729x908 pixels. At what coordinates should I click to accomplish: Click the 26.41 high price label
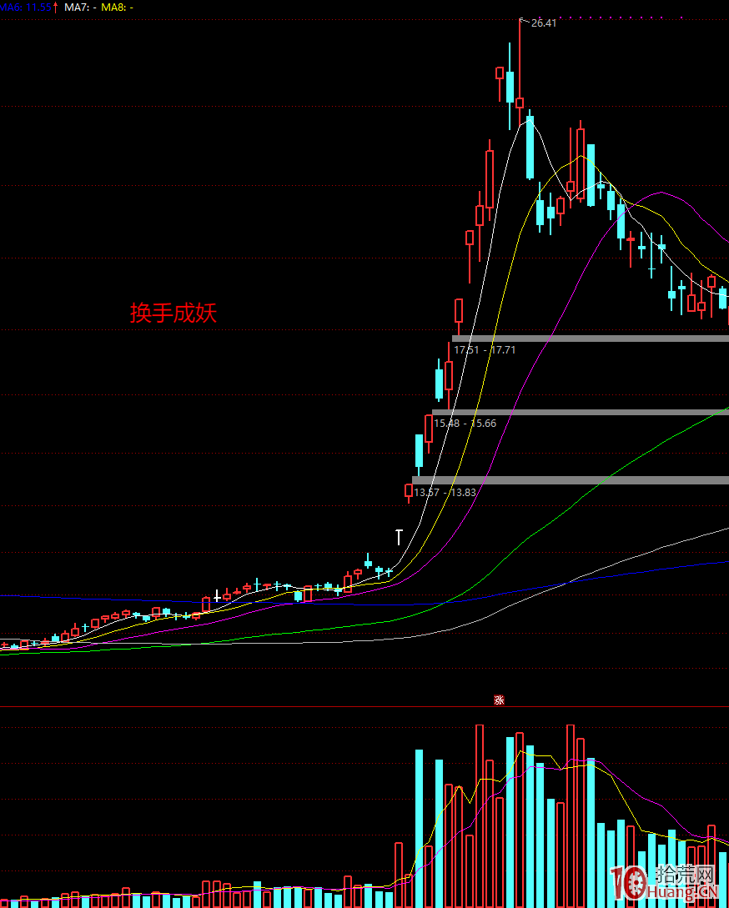(x=544, y=23)
